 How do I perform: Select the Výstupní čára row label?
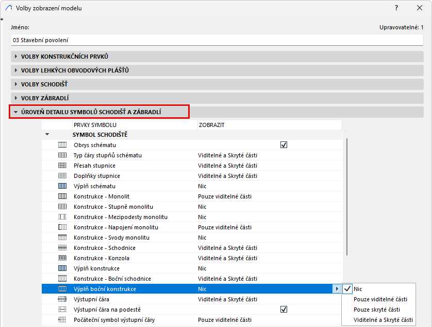tap(91, 299)
